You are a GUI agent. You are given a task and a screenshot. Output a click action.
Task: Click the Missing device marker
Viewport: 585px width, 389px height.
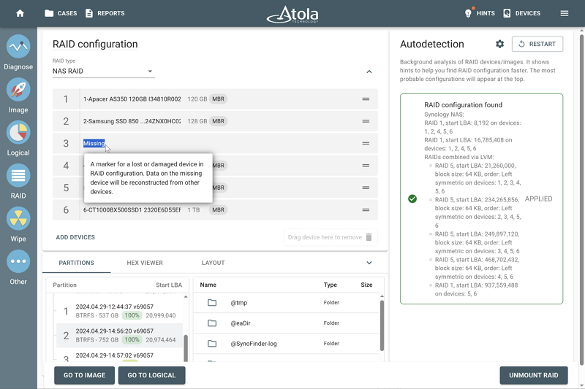tap(94, 143)
